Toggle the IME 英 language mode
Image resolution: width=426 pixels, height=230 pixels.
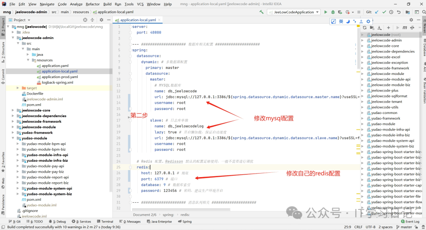pos(341,21)
